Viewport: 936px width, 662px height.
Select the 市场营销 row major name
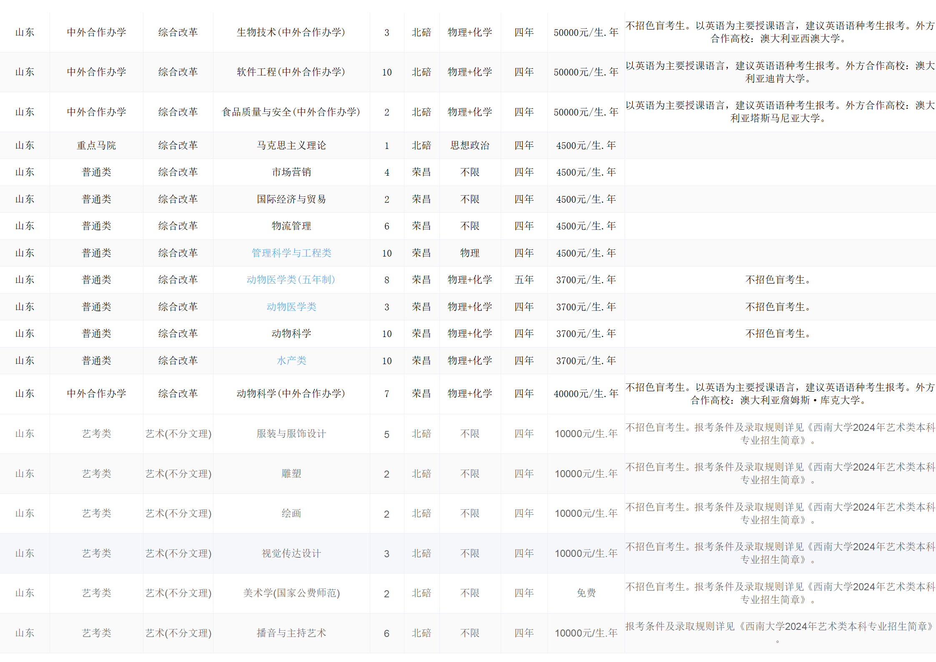(x=291, y=172)
